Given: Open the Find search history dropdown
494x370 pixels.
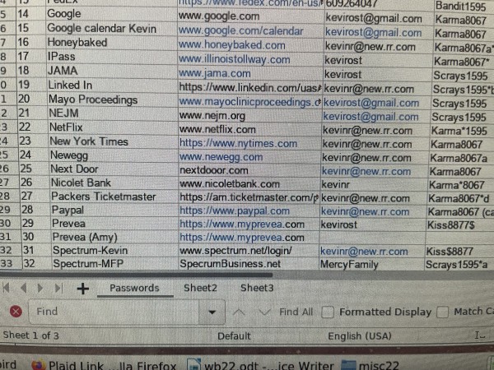Looking at the screenshot, I should (212, 312).
